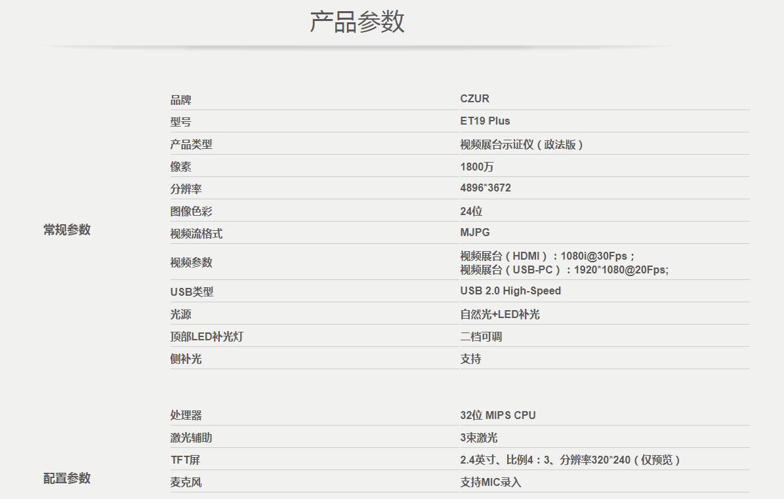Click the 麦克风 row label
This screenshot has height=499, width=784.
(x=186, y=483)
